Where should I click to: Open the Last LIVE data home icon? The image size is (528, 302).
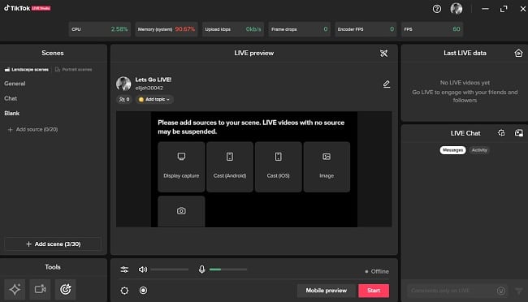[x=518, y=53]
